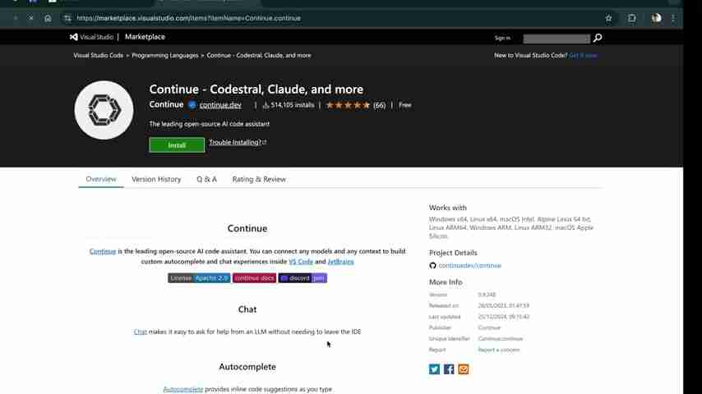Click the green Install button
702x394 pixels.
(x=177, y=145)
